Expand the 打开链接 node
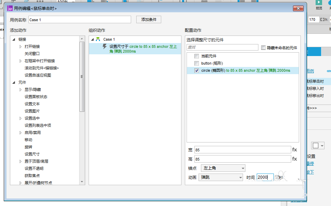The width and height of the screenshot is (331, 206). pyautogui.click(x=21, y=46)
